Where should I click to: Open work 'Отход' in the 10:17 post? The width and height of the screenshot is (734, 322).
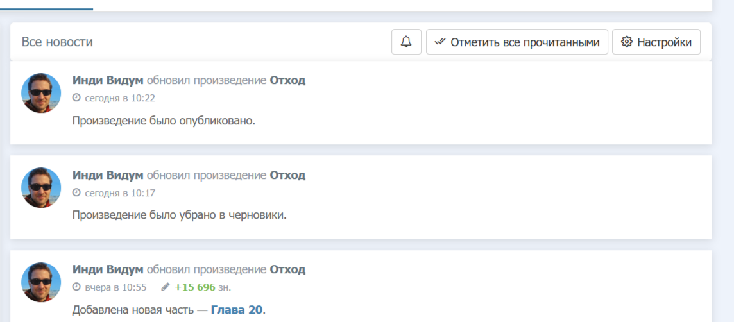point(287,175)
